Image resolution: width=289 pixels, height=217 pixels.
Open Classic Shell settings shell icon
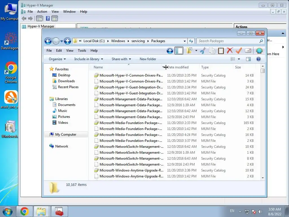point(259,50)
